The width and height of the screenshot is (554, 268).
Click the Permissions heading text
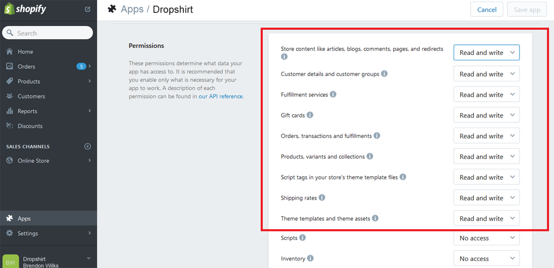[x=146, y=45]
